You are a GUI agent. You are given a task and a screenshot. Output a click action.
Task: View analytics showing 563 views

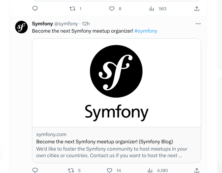152,9
